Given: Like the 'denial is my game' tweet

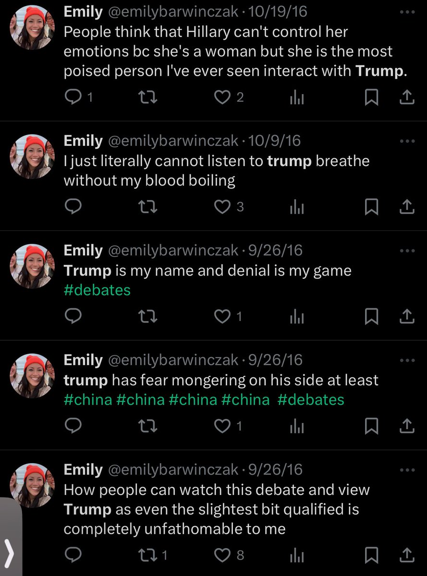Looking at the screenshot, I should tap(222, 316).
